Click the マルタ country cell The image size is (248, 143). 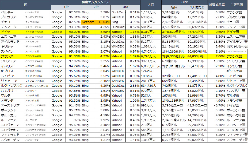tap(13, 96)
